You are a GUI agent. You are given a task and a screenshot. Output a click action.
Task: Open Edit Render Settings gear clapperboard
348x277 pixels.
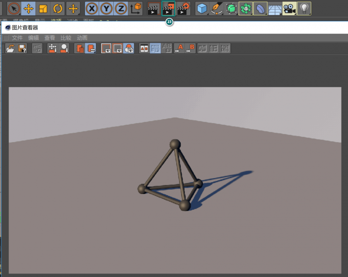pyautogui.click(x=184, y=8)
